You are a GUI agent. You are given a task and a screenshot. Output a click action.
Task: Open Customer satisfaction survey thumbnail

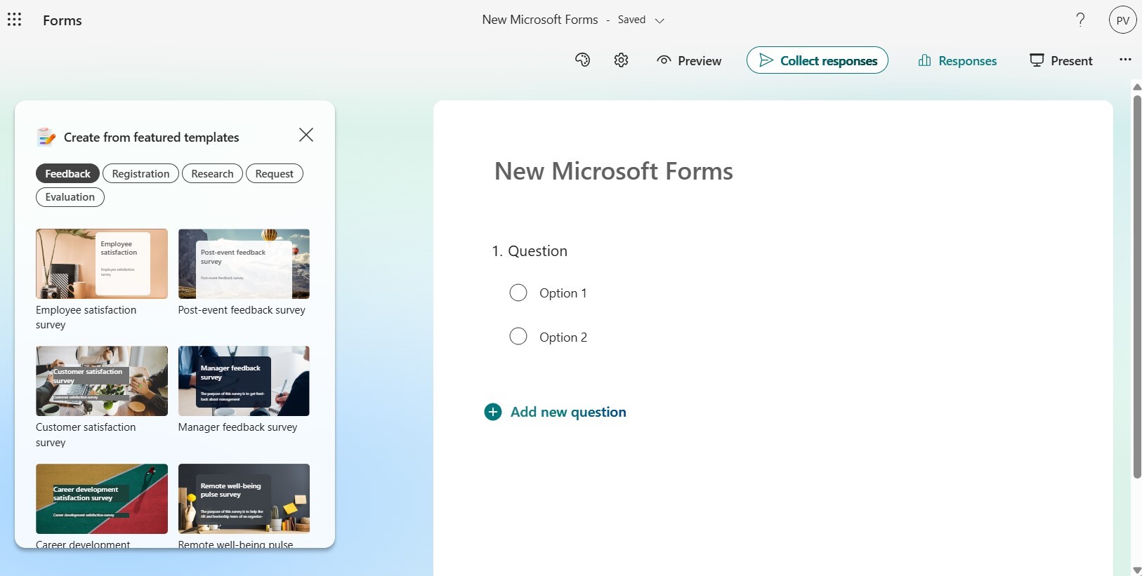[102, 381]
